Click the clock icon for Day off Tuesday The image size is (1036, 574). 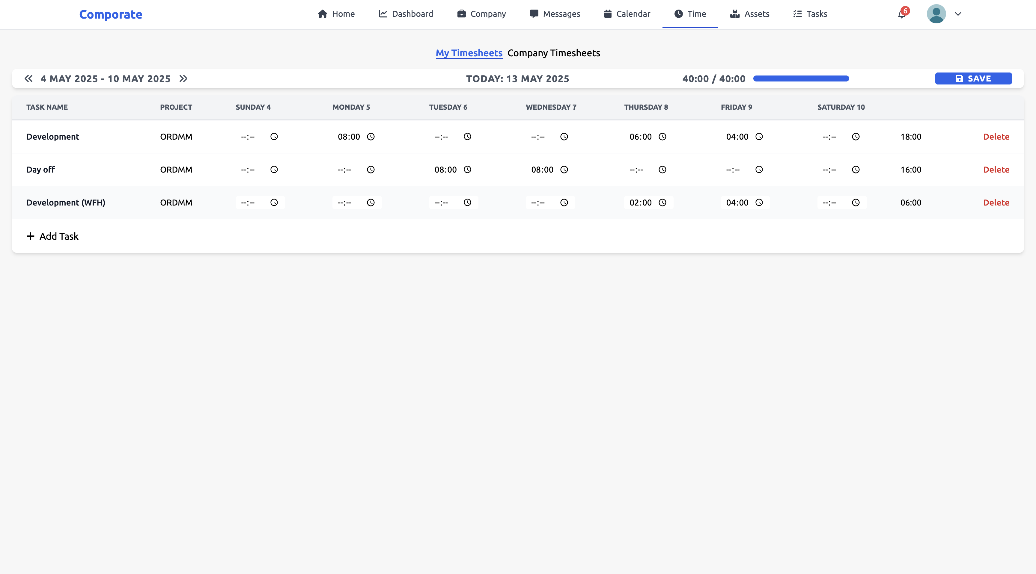click(x=467, y=170)
